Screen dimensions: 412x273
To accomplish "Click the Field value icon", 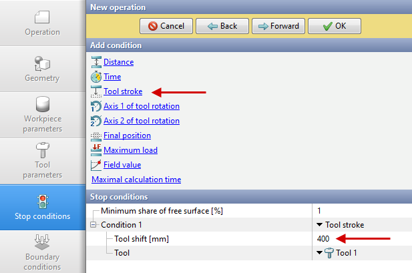I will tap(96, 165).
